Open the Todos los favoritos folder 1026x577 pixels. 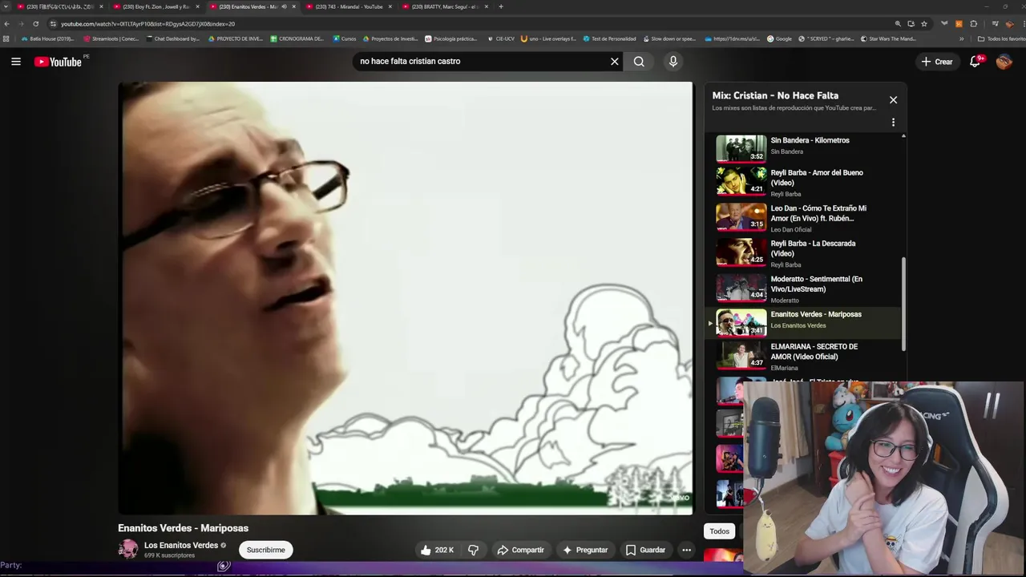pos(1001,38)
